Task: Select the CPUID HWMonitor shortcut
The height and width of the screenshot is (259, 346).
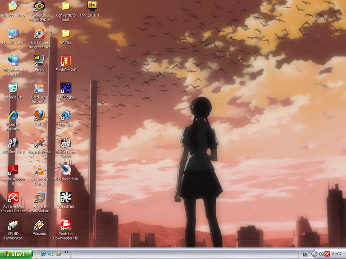Action: tap(13, 230)
